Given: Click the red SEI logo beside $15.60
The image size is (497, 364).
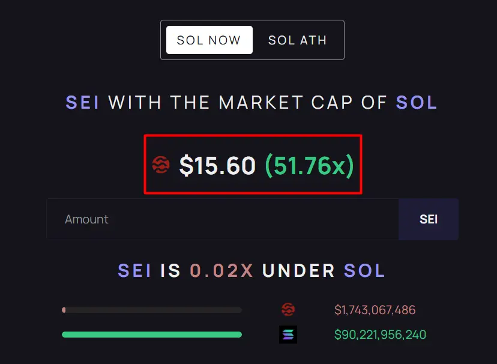Looking at the screenshot, I should [161, 165].
